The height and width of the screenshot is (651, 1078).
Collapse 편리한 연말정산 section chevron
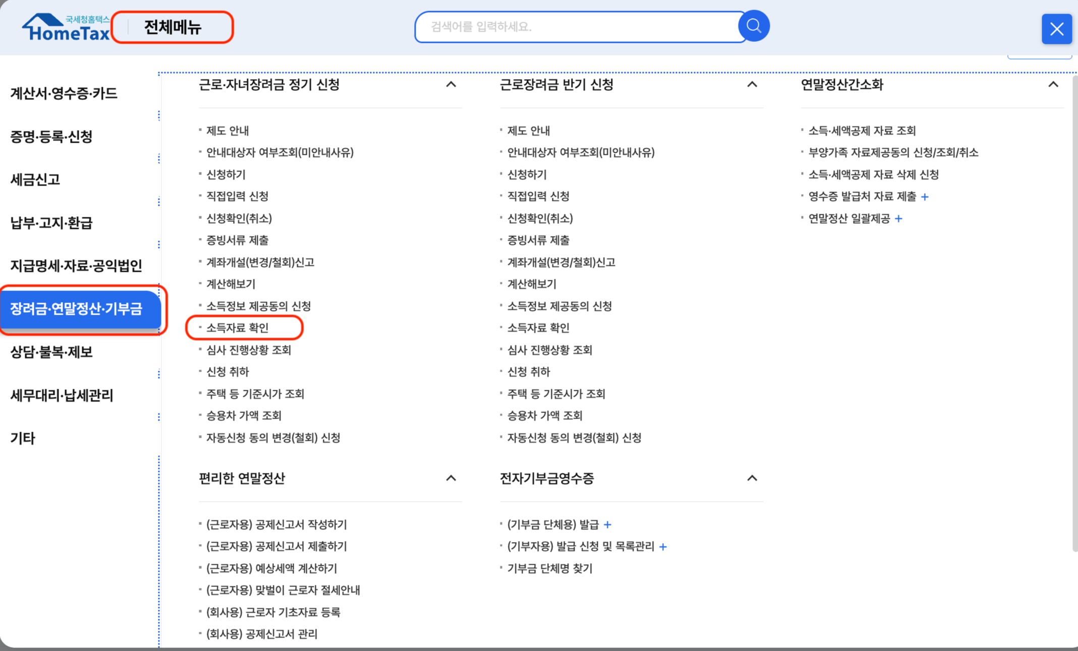point(451,478)
